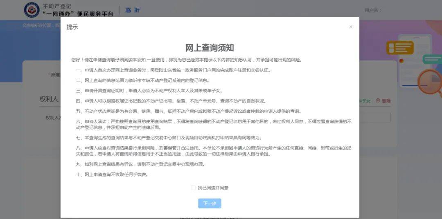Click the 权利人 section heading behind the dialog
442x219 pixels.
click(x=49, y=99)
